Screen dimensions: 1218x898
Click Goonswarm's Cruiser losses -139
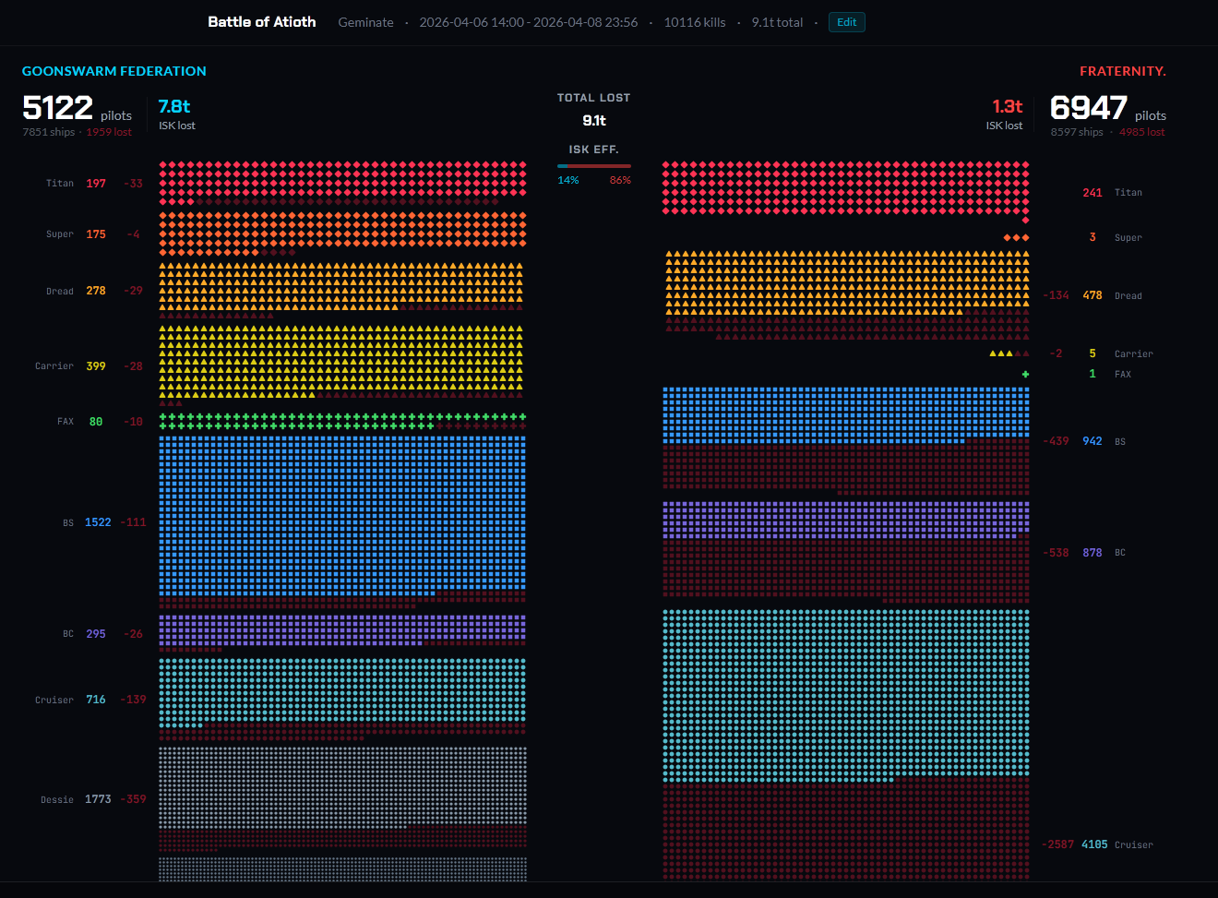[x=134, y=700]
